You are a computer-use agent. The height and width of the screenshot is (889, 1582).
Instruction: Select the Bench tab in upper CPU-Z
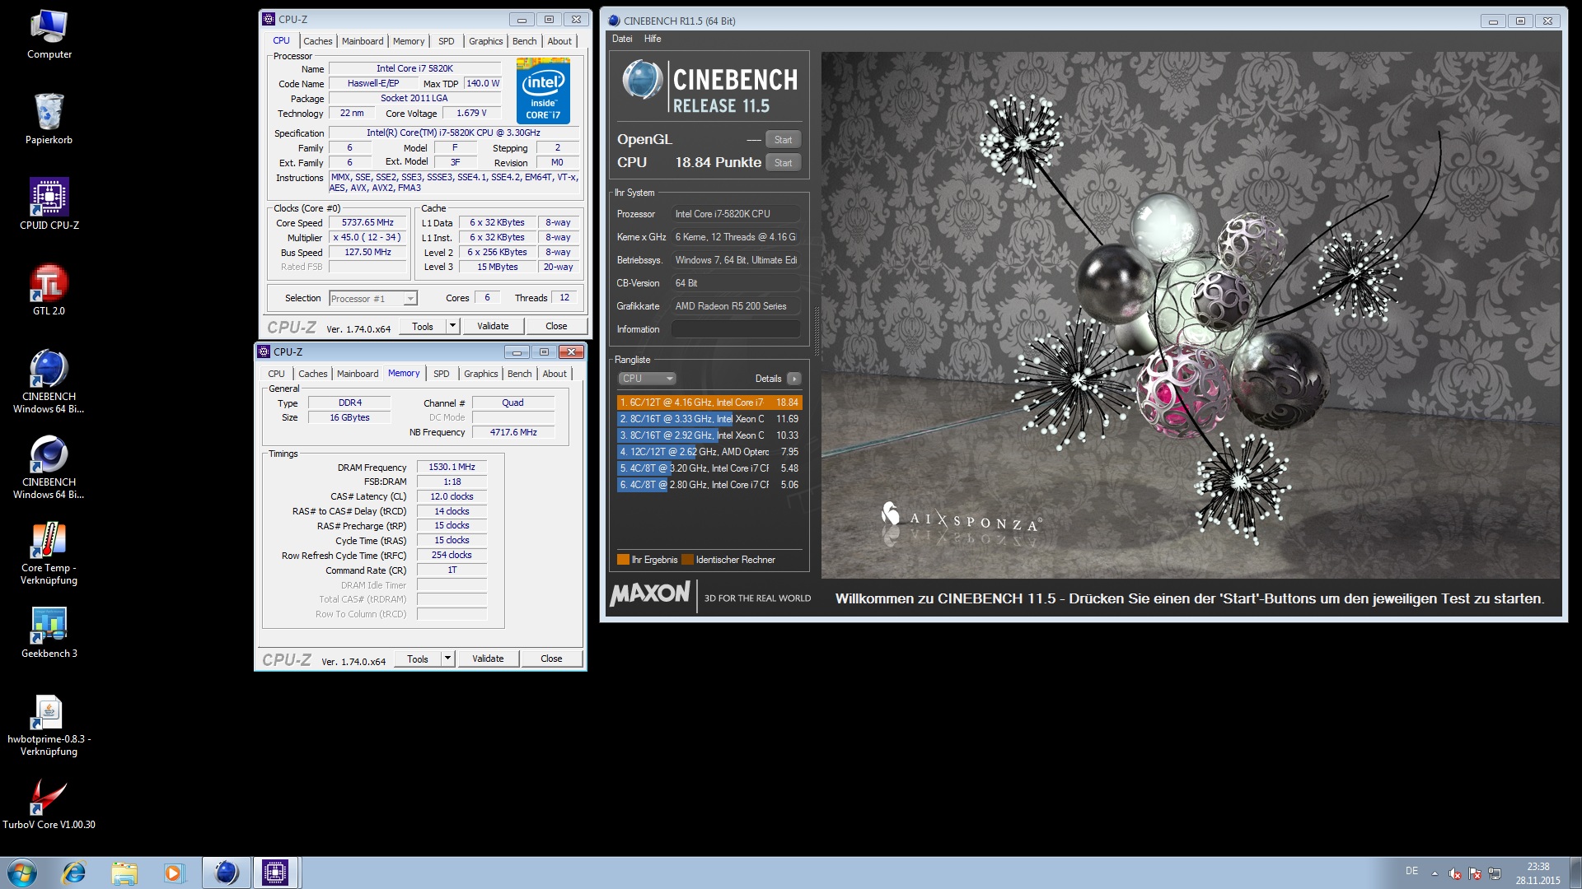coord(524,41)
